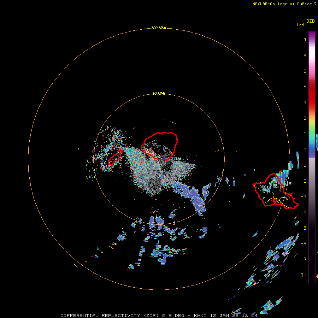This screenshot has height=318, width=318.
Task: Click the Differential Reflectivity KHKI caption text
Action: (159, 316)
